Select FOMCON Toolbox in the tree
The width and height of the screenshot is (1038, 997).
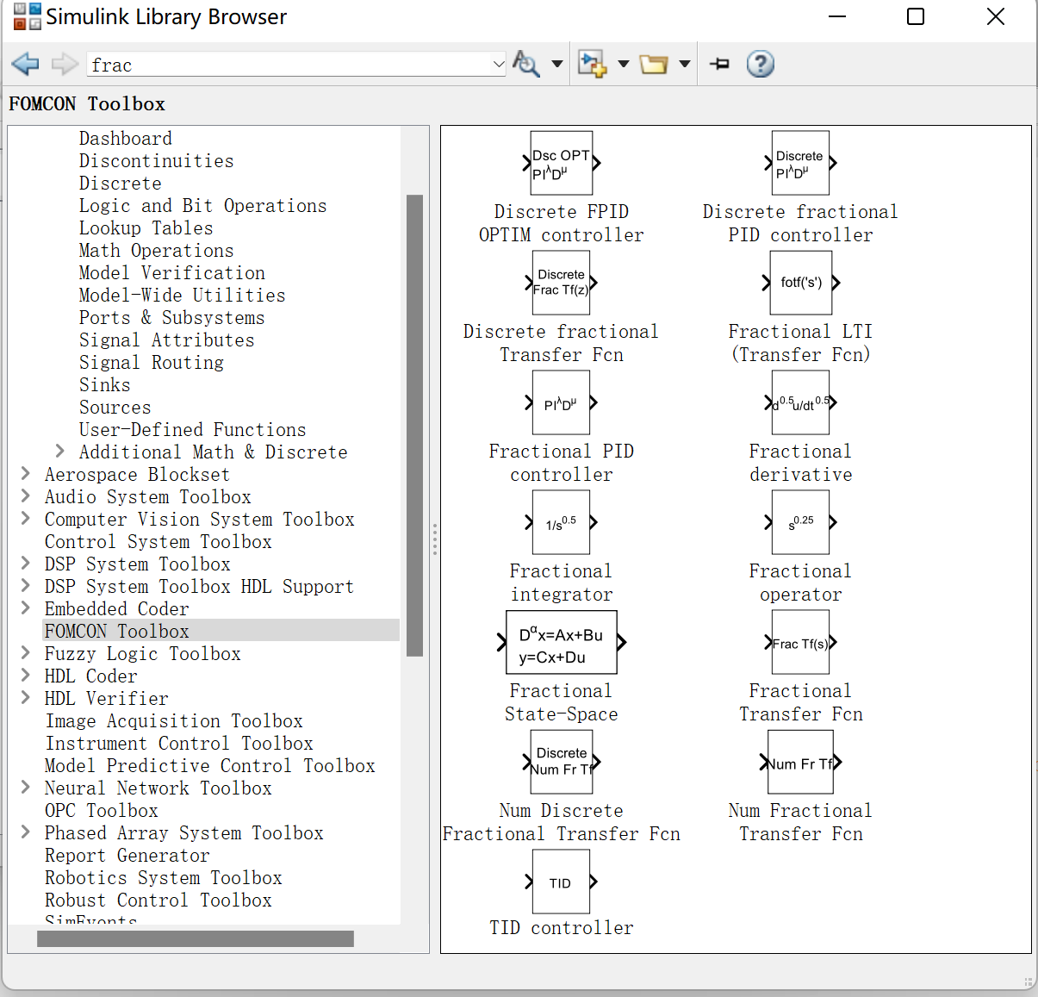tap(117, 632)
